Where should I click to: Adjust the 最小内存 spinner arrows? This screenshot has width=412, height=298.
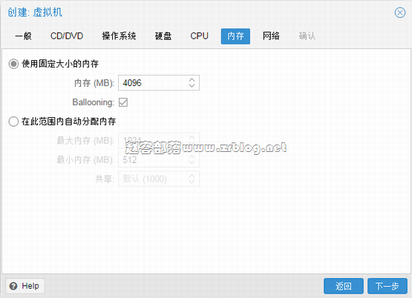(x=192, y=160)
